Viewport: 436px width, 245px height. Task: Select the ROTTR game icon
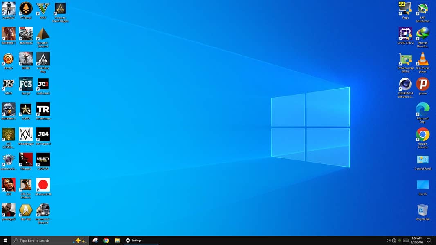coord(26,59)
